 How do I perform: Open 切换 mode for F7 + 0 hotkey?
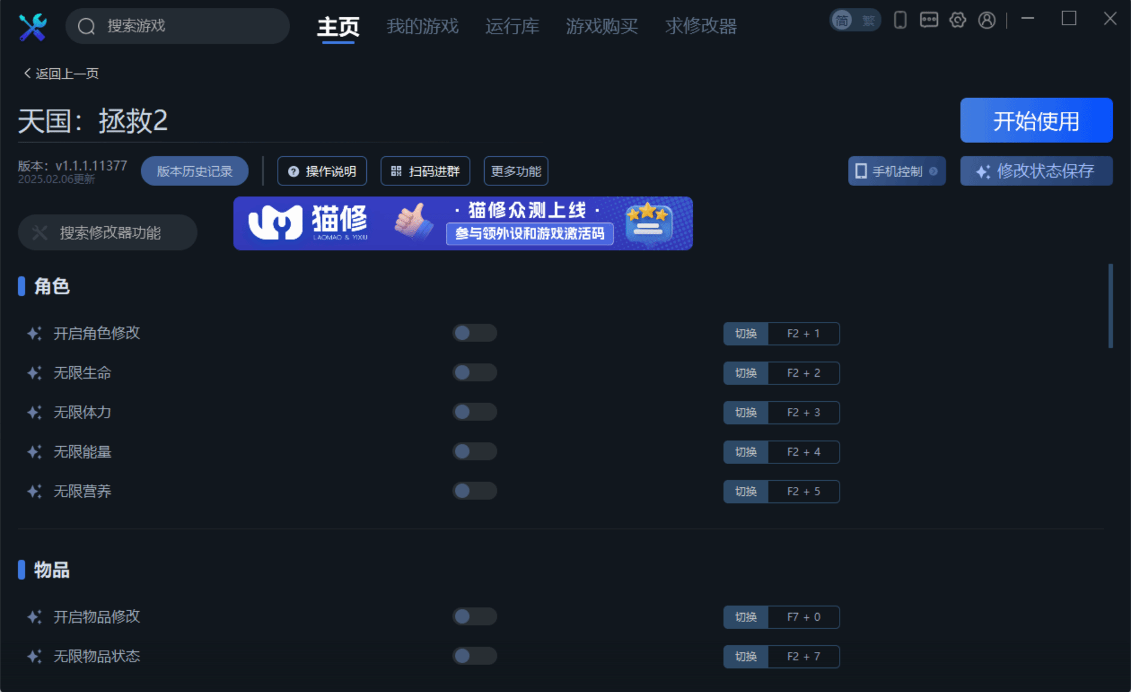click(746, 617)
